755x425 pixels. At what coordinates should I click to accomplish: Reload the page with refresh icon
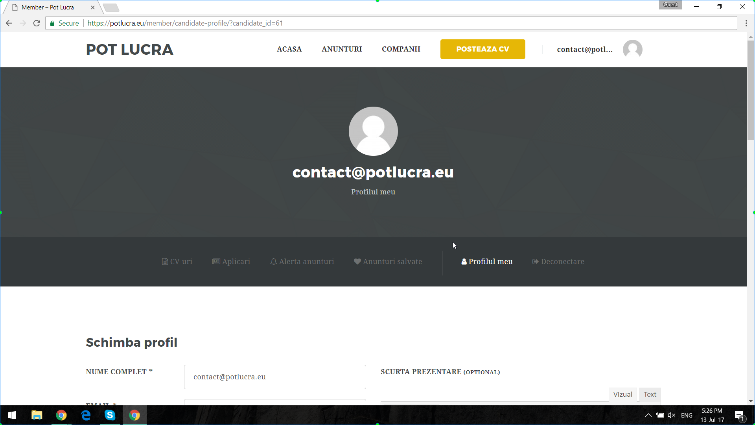(37, 23)
